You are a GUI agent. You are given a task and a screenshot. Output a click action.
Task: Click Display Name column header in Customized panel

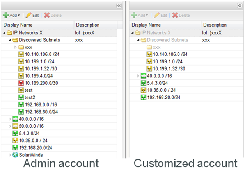pyautogui.click(x=165, y=25)
